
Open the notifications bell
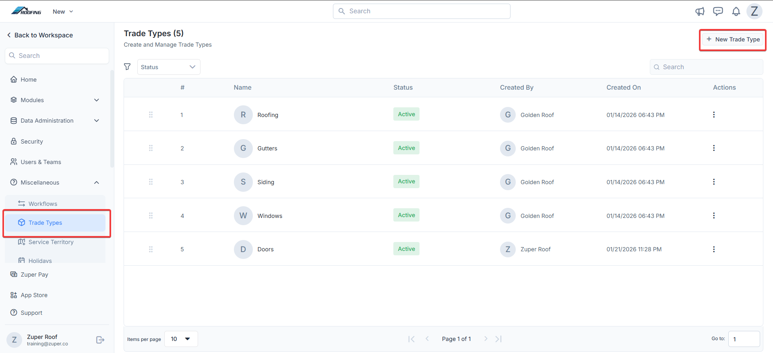tap(736, 11)
